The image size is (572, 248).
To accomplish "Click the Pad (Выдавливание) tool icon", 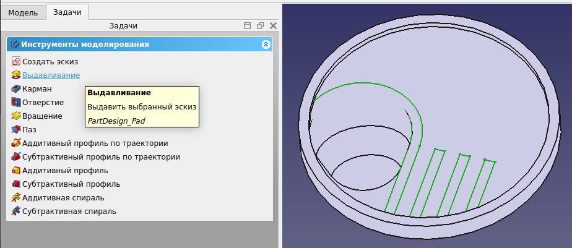I will [x=15, y=75].
